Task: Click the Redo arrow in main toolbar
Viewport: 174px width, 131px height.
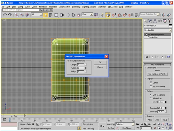Action: click(x=10, y=15)
